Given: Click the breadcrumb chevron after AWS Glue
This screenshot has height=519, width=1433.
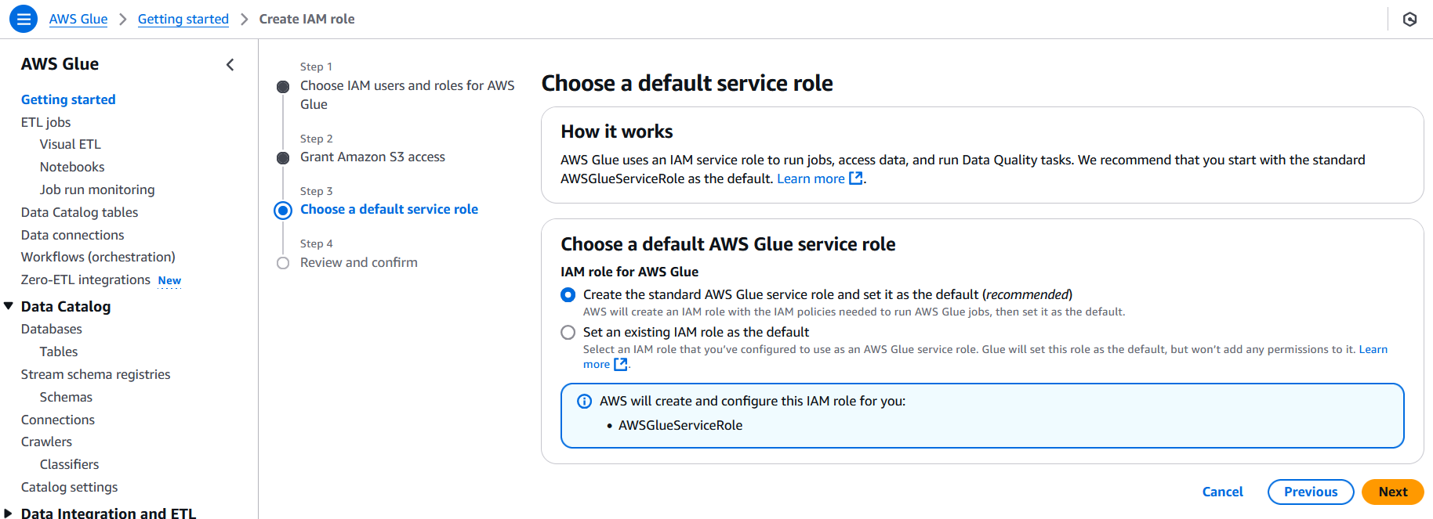Looking at the screenshot, I should point(123,19).
